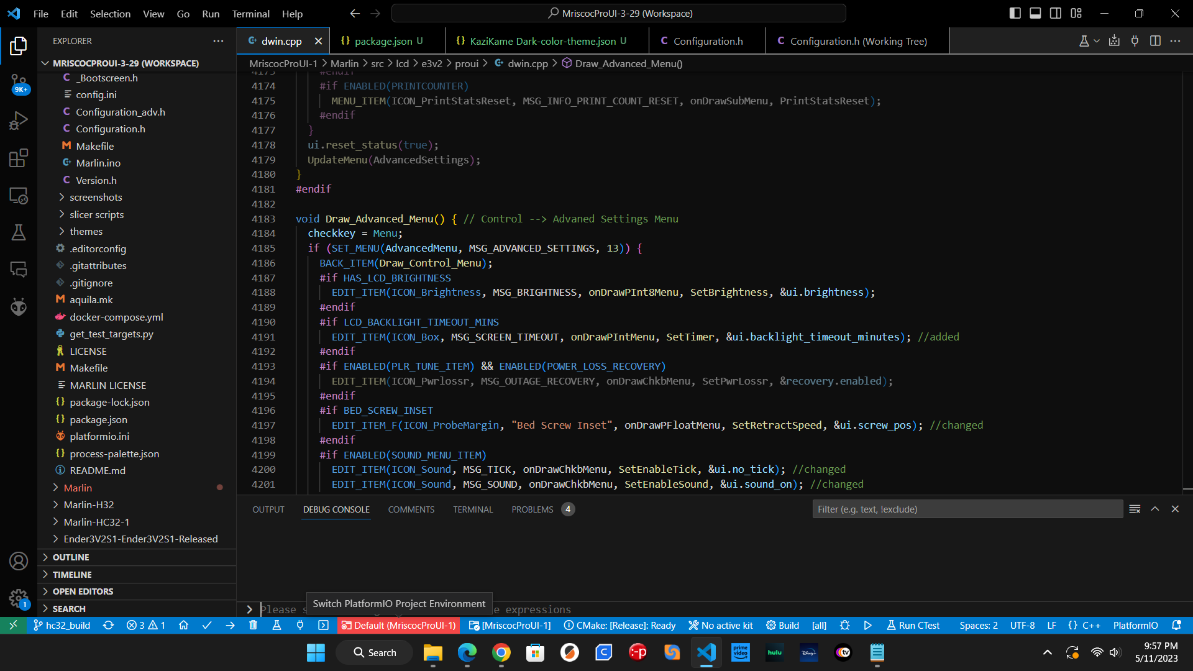1193x671 pixels.
Task: Open the Manage gear menu
Action: coord(19,598)
